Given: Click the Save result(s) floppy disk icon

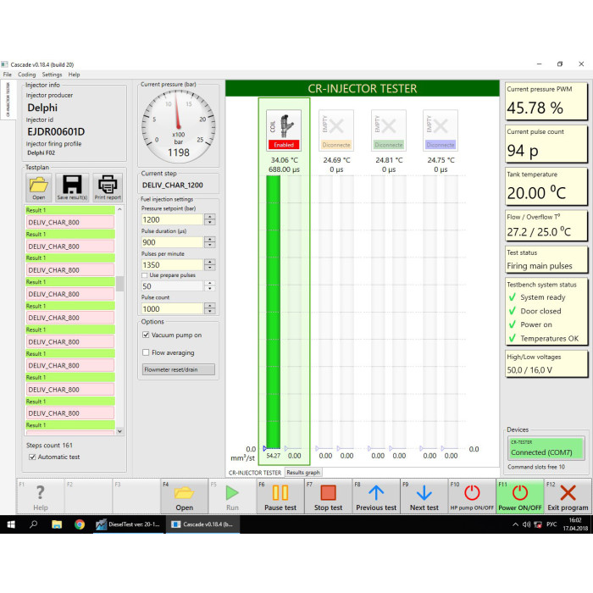Looking at the screenshot, I should tap(73, 186).
